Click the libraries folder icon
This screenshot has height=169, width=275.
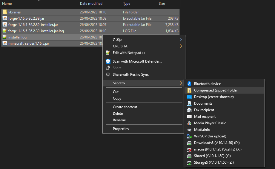point(4,12)
